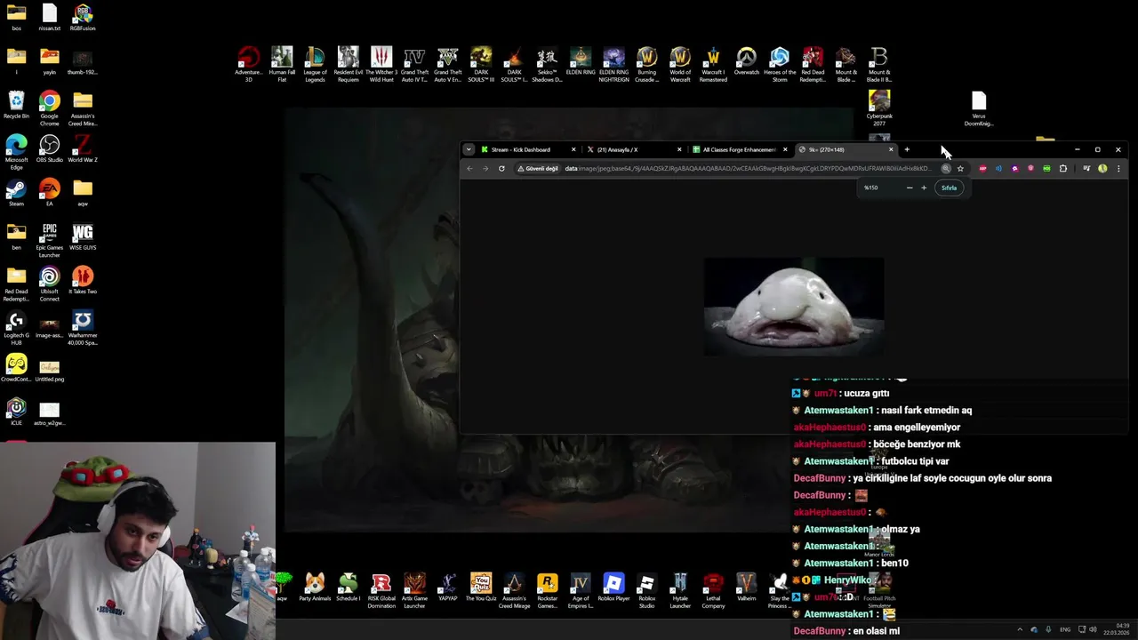Open Warhammer 40,000 Space Marine shortcut

[x=83, y=328]
